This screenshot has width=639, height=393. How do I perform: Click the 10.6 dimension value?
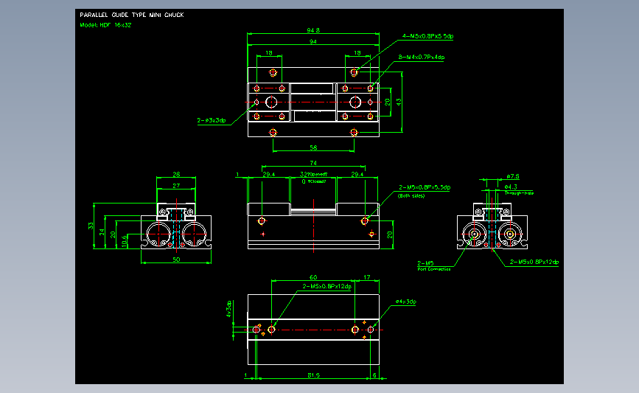coord(125,240)
